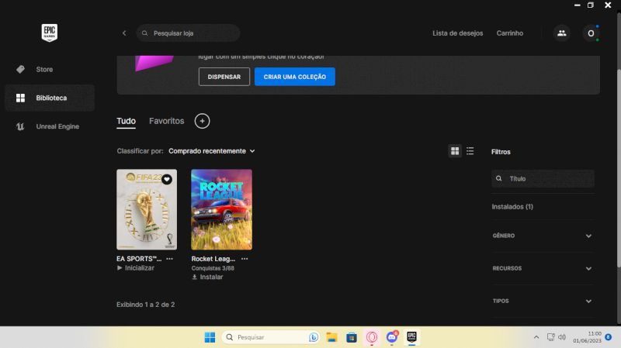Screen dimensions: 621x348
Task: Open Bing chat icon in taskbar search
Action: click(x=314, y=337)
